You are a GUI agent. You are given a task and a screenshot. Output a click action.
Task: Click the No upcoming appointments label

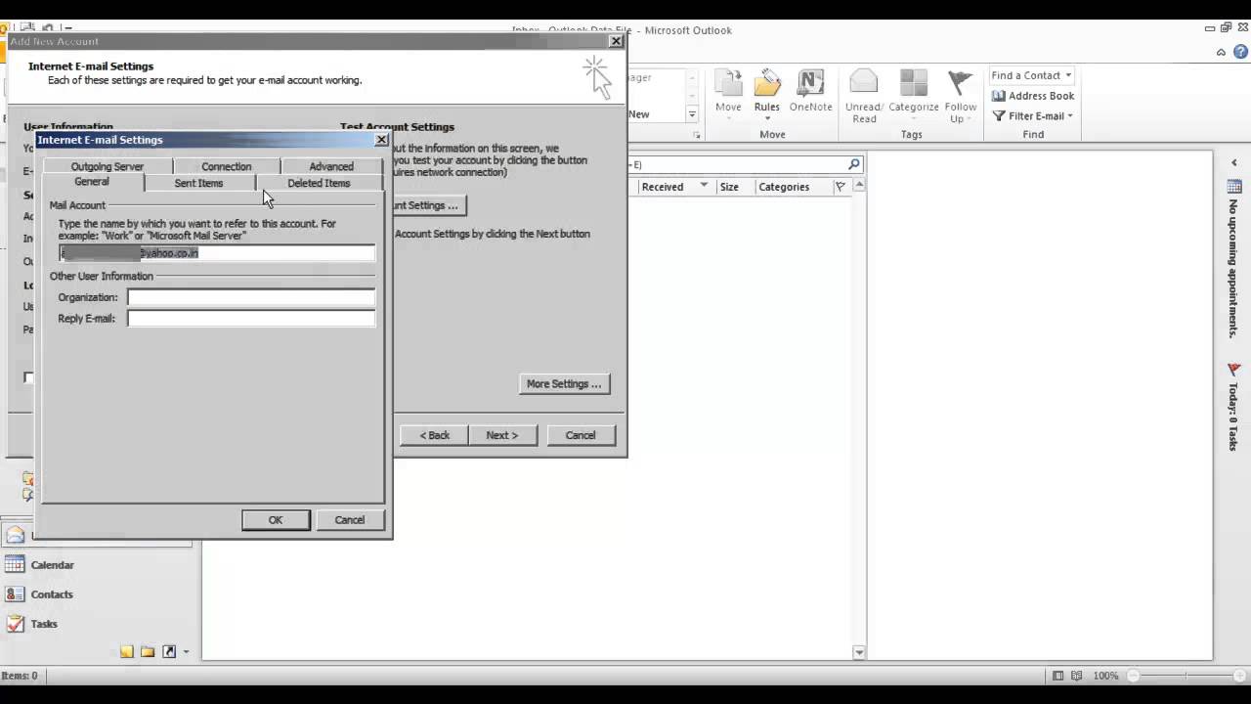click(1233, 269)
